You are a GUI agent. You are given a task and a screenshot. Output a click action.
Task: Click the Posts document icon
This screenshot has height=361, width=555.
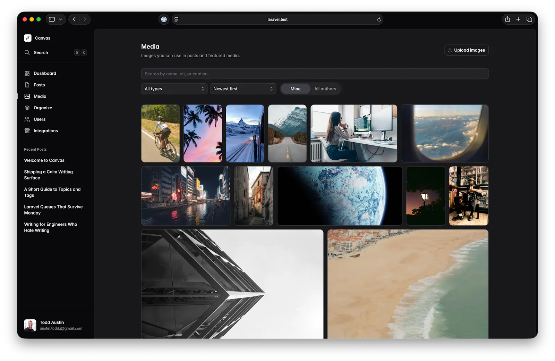click(x=27, y=85)
